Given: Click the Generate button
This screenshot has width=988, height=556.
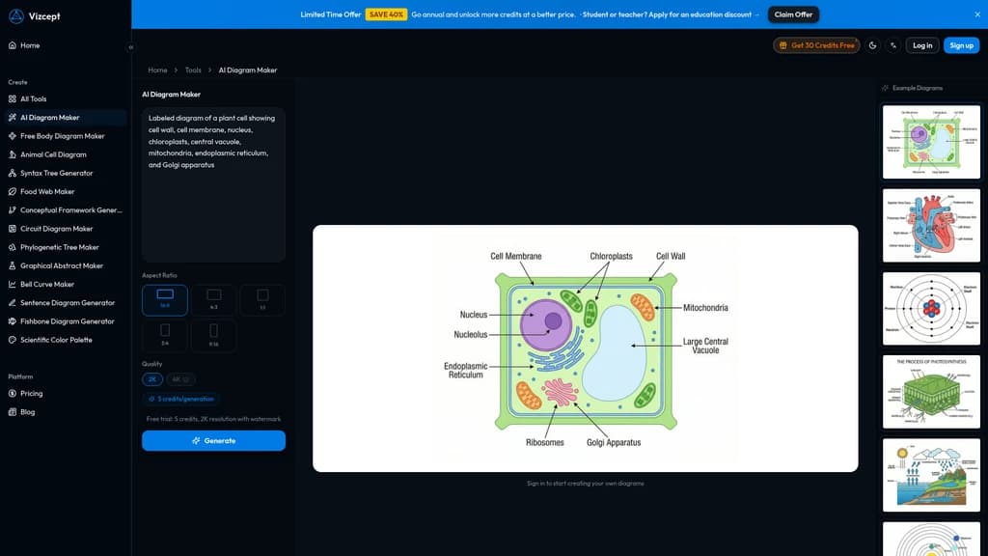Looking at the screenshot, I should coord(213,440).
